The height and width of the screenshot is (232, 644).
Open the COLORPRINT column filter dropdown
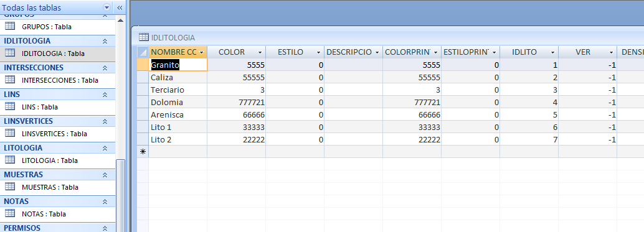(x=436, y=52)
